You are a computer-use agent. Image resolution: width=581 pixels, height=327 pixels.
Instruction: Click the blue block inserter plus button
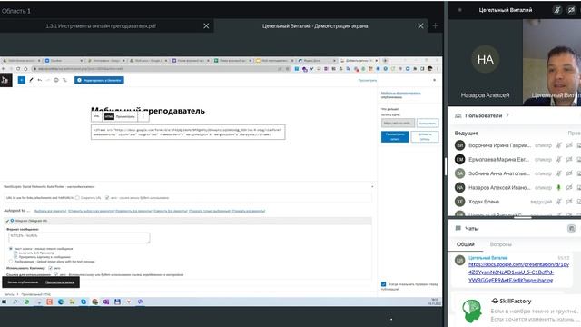pos(22,80)
